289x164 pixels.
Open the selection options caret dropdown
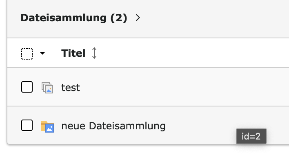[x=42, y=53]
